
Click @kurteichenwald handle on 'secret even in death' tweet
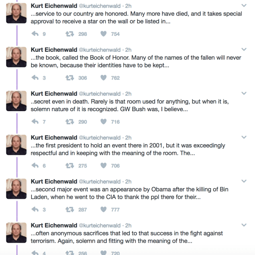point(99,94)
